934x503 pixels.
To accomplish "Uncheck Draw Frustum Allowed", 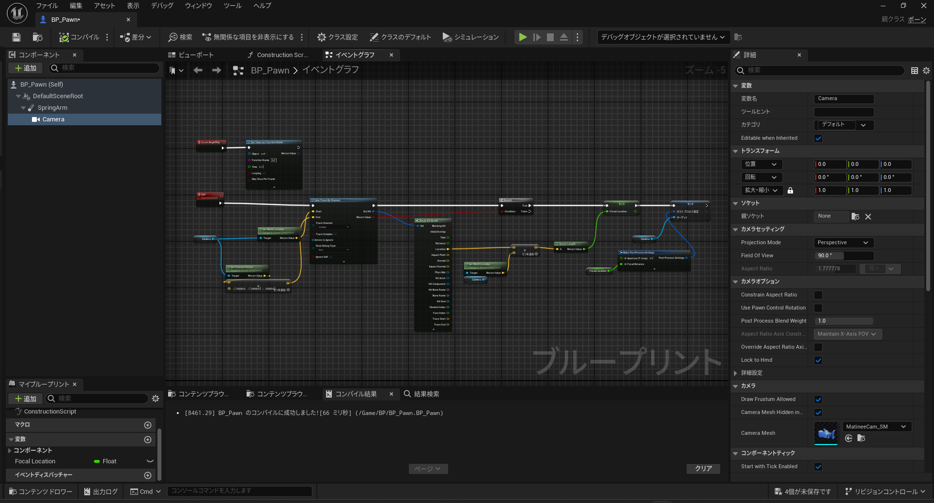I will (x=818, y=399).
